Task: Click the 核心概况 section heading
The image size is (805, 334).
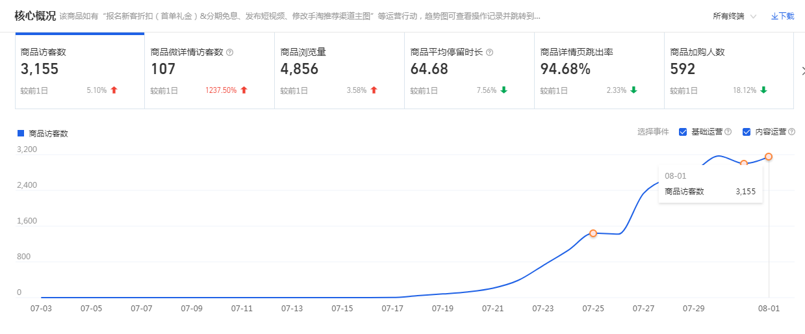Action: tap(35, 16)
